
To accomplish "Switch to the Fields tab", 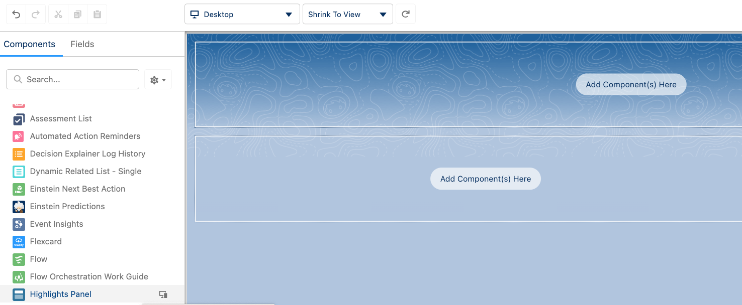I will (82, 44).
